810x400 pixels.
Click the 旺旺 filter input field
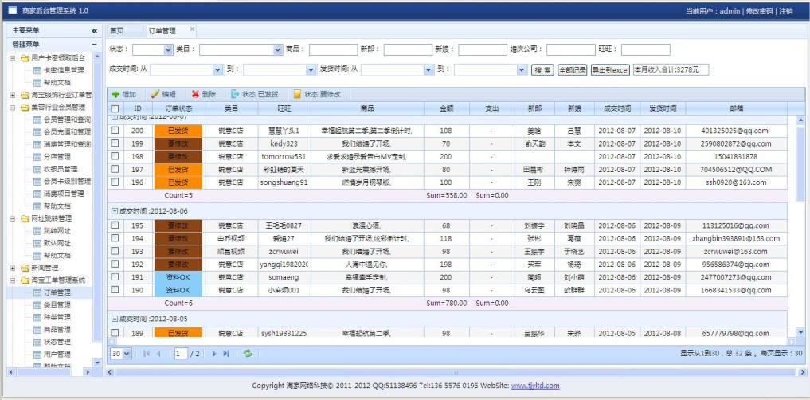645,49
